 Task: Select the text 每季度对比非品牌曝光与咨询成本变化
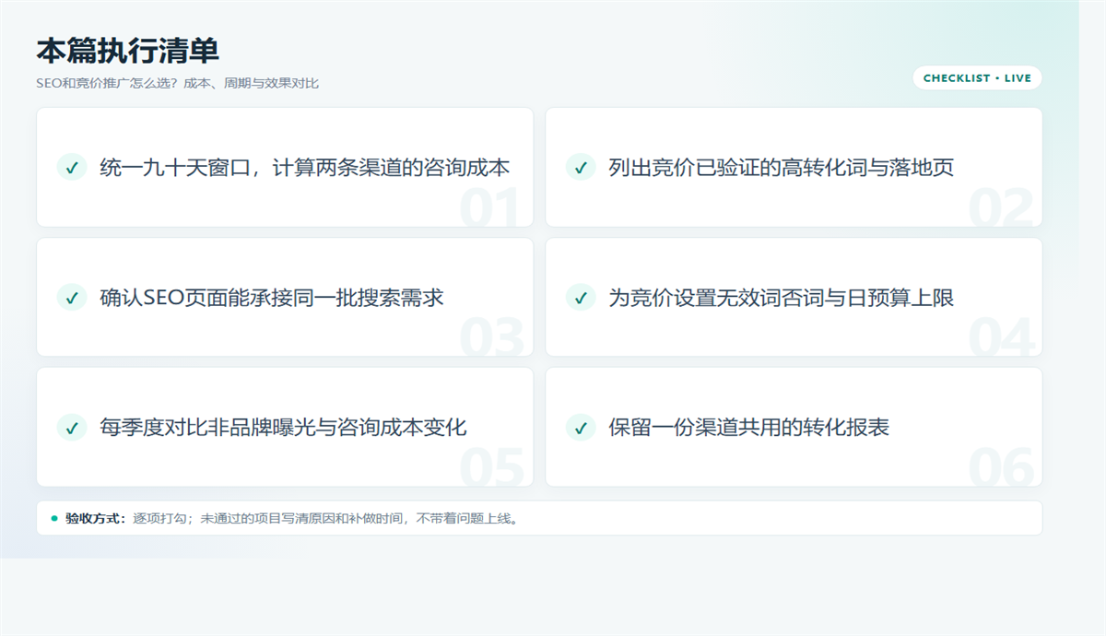pyautogui.click(x=283, y=428)
